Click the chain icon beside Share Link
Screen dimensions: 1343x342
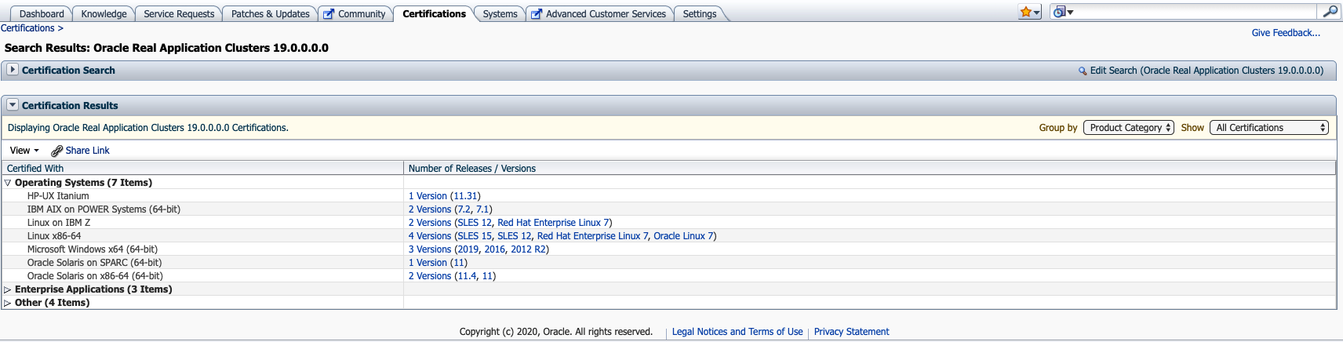point(56,151)
